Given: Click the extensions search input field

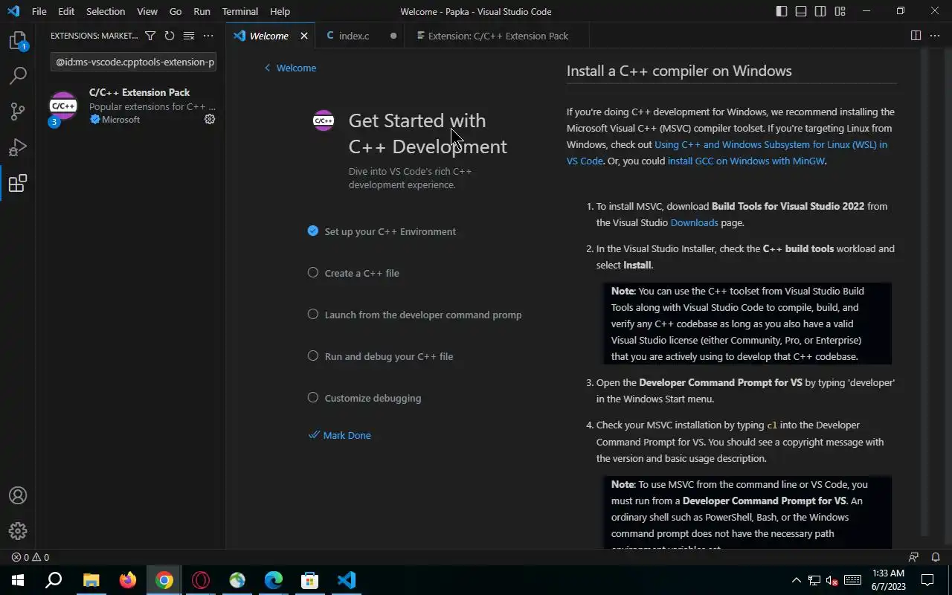Looking at the screenshot, I should point(134,62).
